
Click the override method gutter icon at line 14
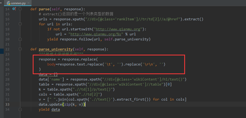(x=14, y=9)
